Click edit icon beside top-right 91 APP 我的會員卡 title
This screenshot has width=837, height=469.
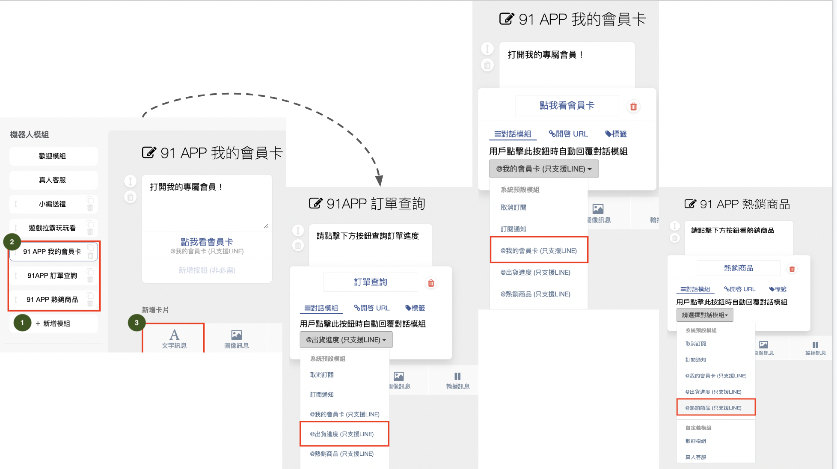coord(507,19)
